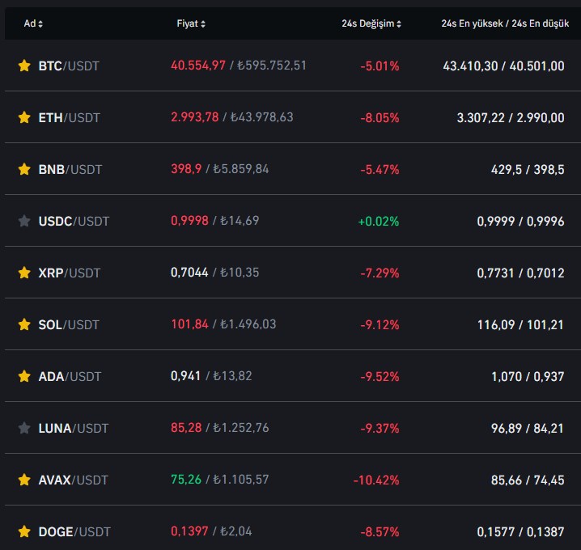The width and height of the screenshot is (581, 550).
Task: Select AVAX high/low 85,66 / 74,45
Action: click(x=528, y=480)
